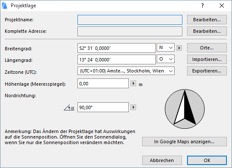Open the Orte... locations dialog
232x168 pixels.
pos(207,48)
